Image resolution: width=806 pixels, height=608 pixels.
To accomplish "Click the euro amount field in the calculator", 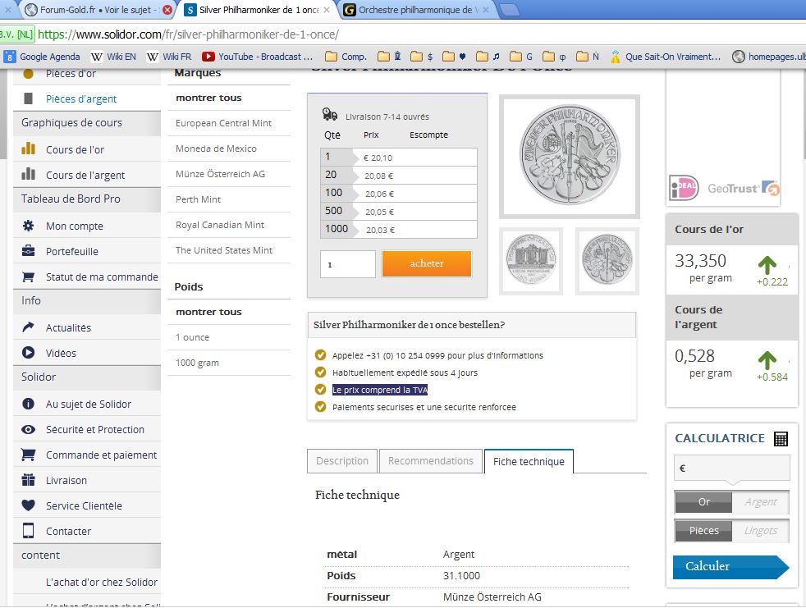I will coord(732,469).
